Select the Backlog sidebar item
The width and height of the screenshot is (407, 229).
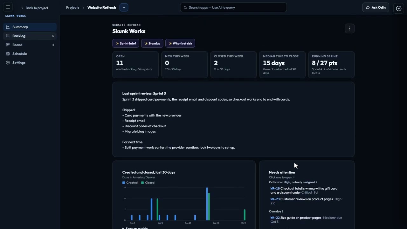point(30,36)
